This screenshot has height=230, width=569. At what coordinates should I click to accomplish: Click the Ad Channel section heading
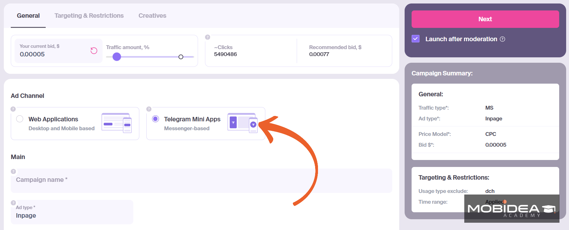[x=28, y=96]
